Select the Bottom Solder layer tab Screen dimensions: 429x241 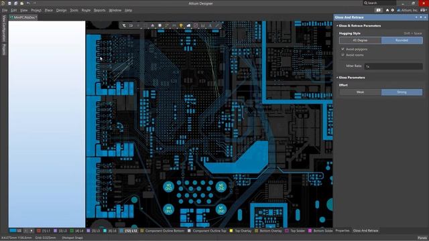(320, 231)
